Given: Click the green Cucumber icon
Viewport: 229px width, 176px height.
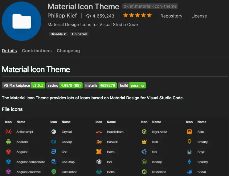Looking at the screenshot, I should pyautogui.click(x=54, y=172).
